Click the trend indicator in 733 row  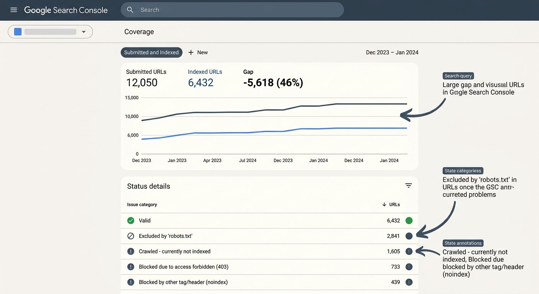(409, 267)
